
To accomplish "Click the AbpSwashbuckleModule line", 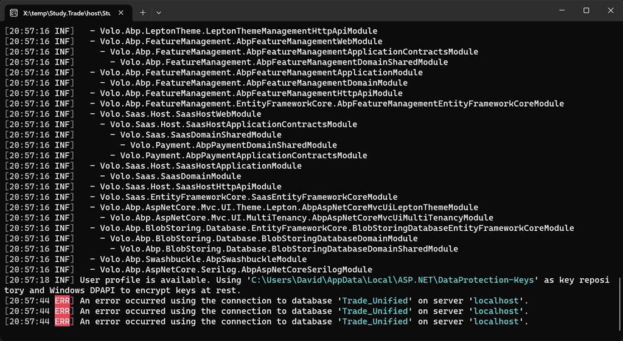I will point(156,259).
